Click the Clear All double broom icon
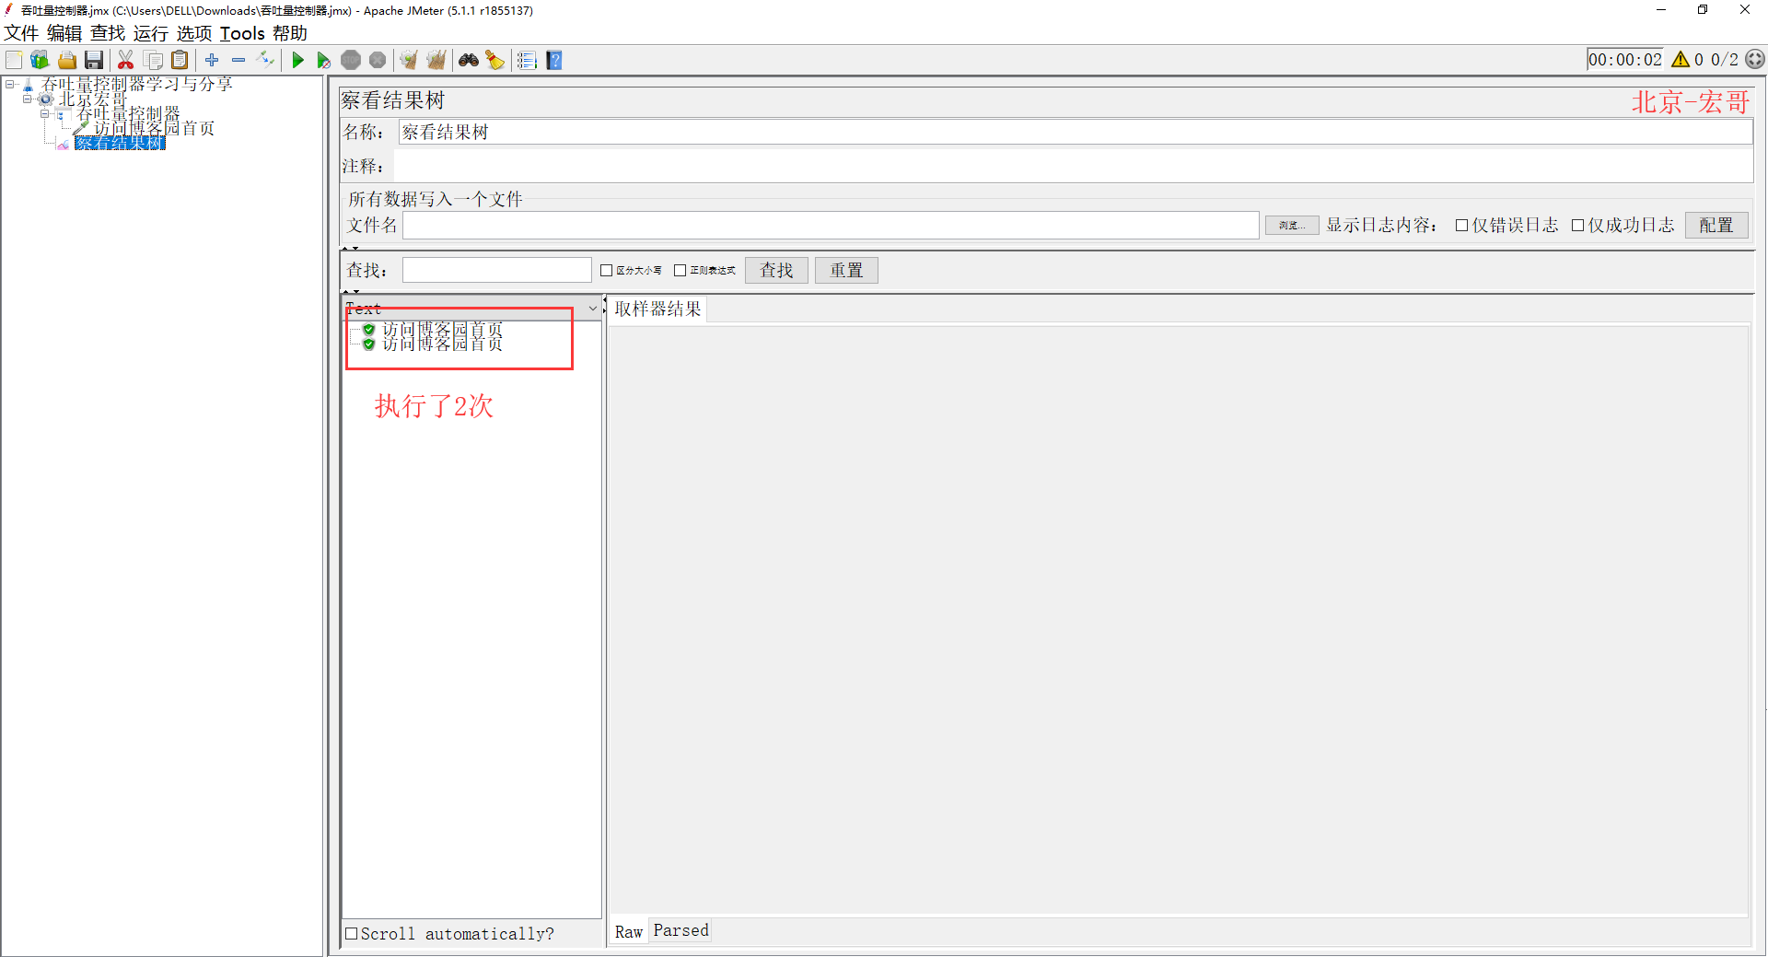 [x=436, y=60]
